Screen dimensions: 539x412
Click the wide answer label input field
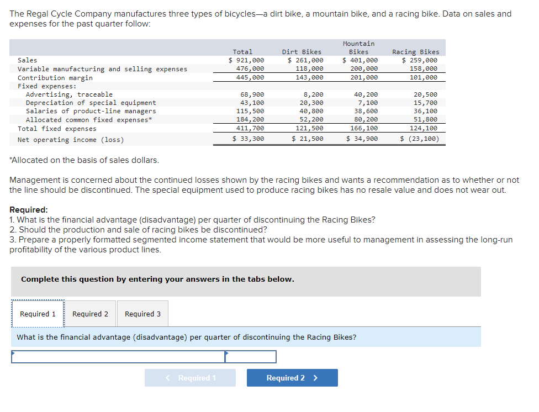tap(118, 357)
